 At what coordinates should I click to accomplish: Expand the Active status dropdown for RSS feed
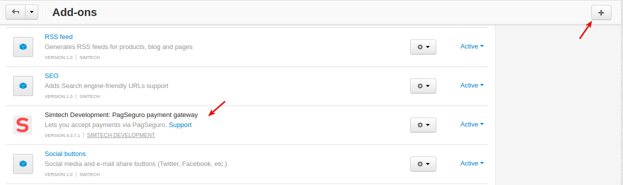pyautogui.click(x=472, y=46)
